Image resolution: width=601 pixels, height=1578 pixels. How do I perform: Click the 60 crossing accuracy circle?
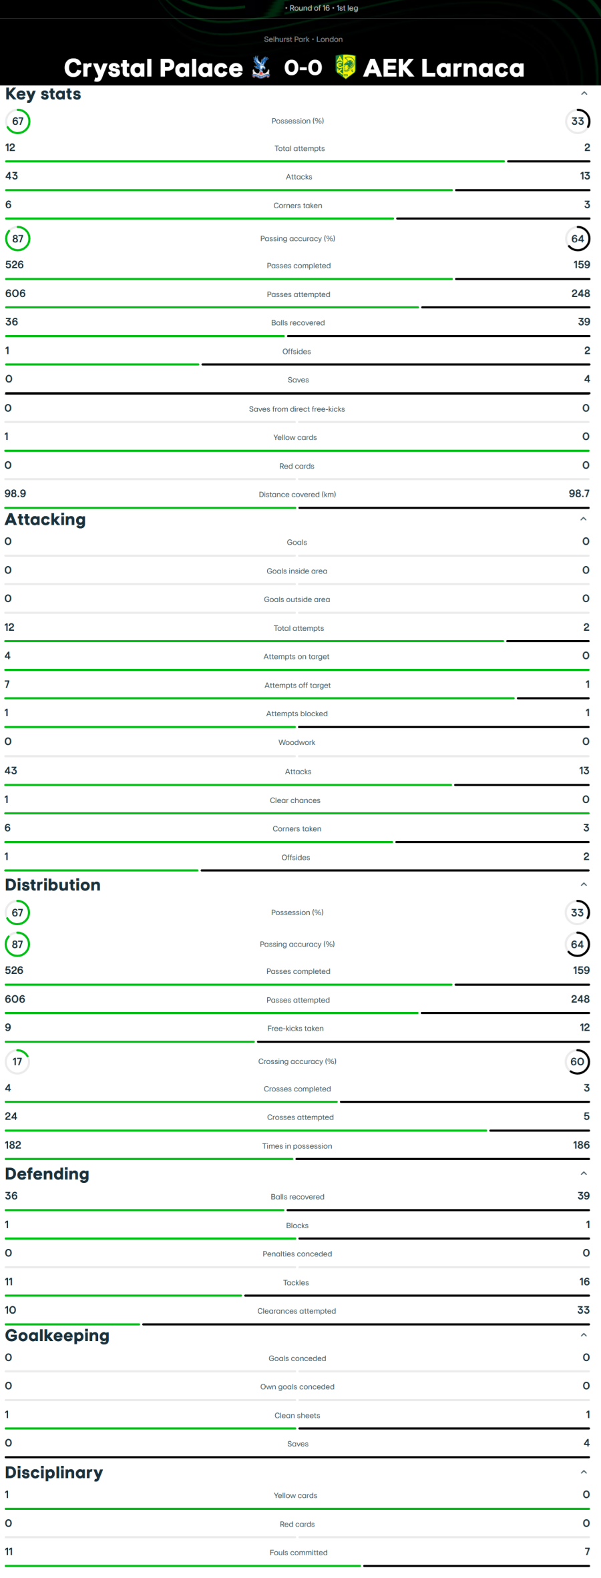pyautogui.click(x=578, y=1061)
